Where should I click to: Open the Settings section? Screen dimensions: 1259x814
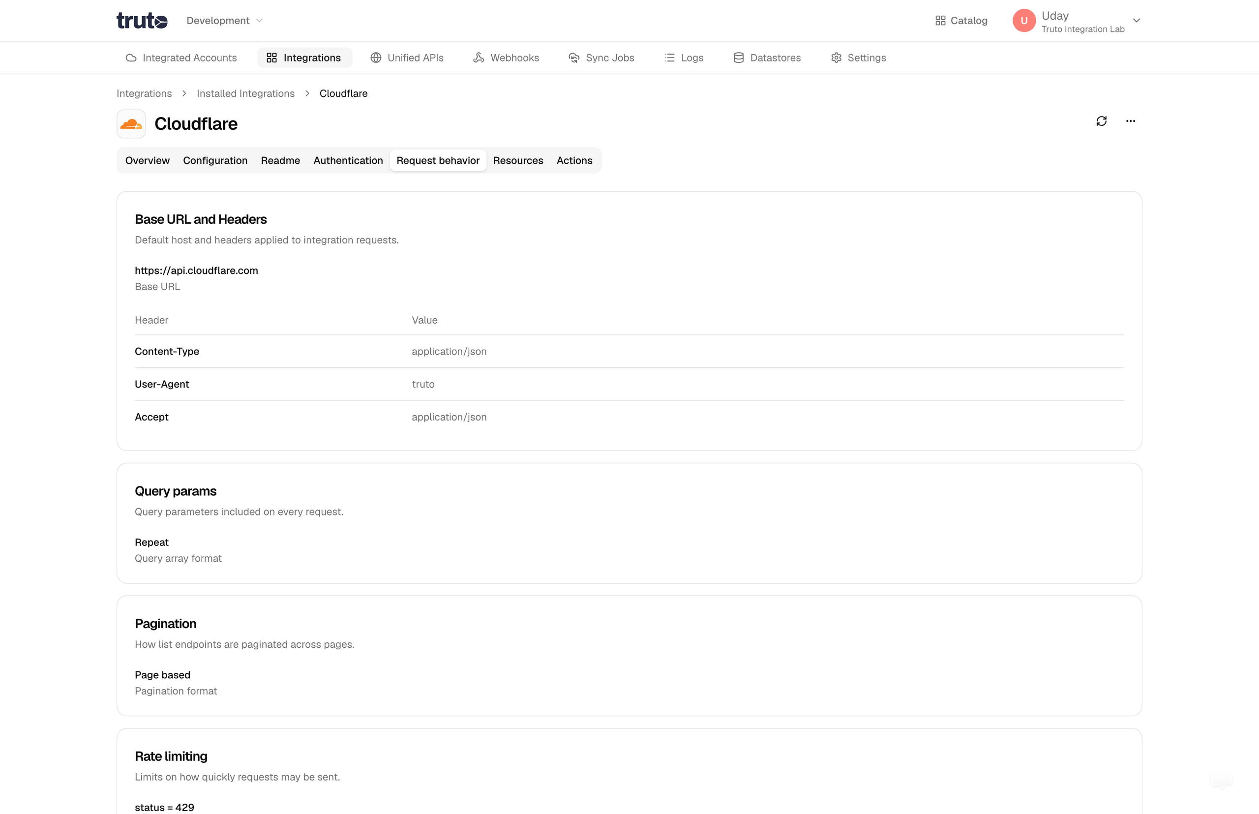[858, 58]
